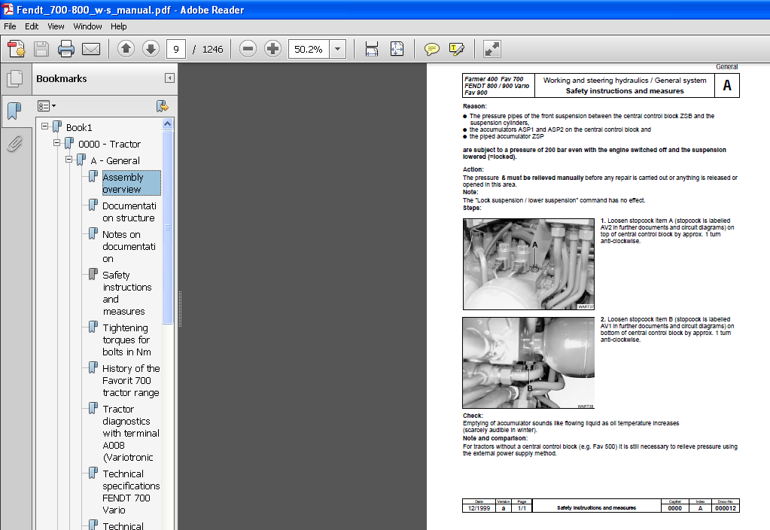
Task: Click the read mode full-screen icon
Action: click(x=492, y=49)
